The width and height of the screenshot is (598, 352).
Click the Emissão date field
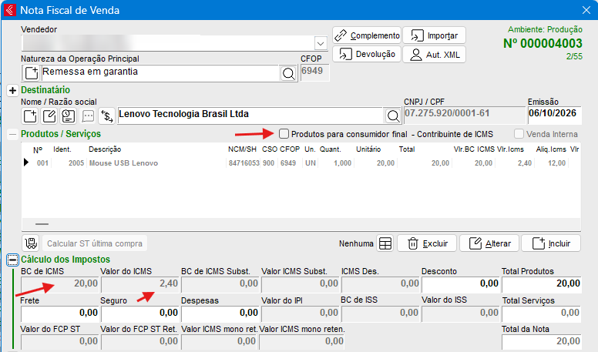[555, 115]
